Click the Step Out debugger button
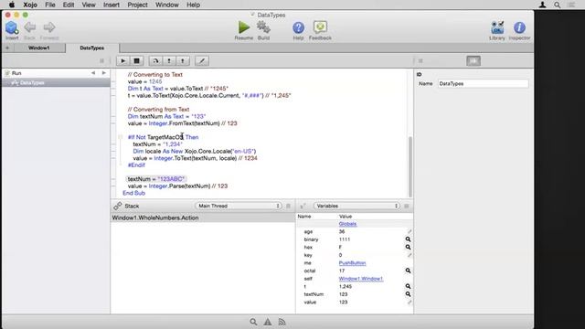Viewport: 585px width, 329px height. pyautogui.click(x=183, y=61)
